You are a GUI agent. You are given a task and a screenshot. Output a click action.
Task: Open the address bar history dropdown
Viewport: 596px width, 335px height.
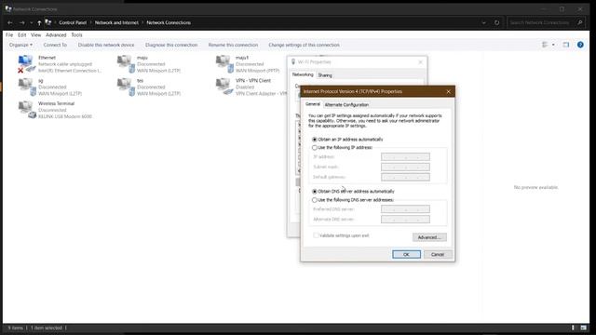click(484, 22)
